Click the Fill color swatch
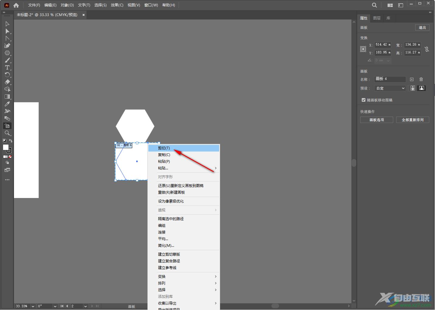 (5, 147)
